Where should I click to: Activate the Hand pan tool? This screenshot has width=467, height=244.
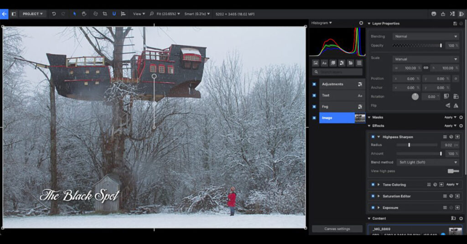(84, 14)
